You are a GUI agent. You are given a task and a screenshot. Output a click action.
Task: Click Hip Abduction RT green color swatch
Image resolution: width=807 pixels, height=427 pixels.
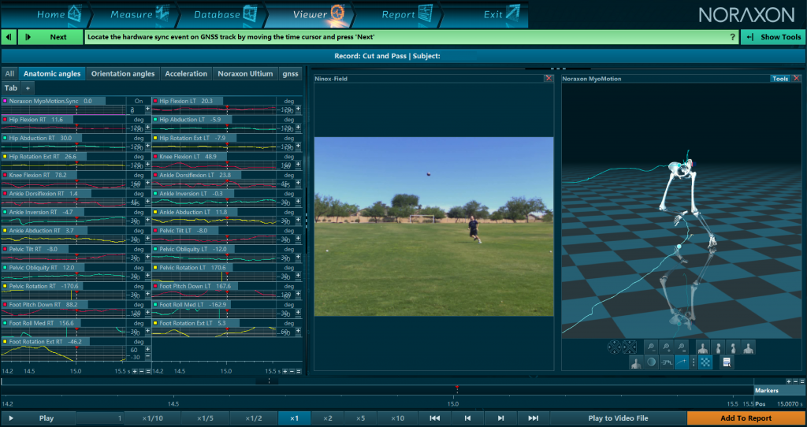[5, 138]
